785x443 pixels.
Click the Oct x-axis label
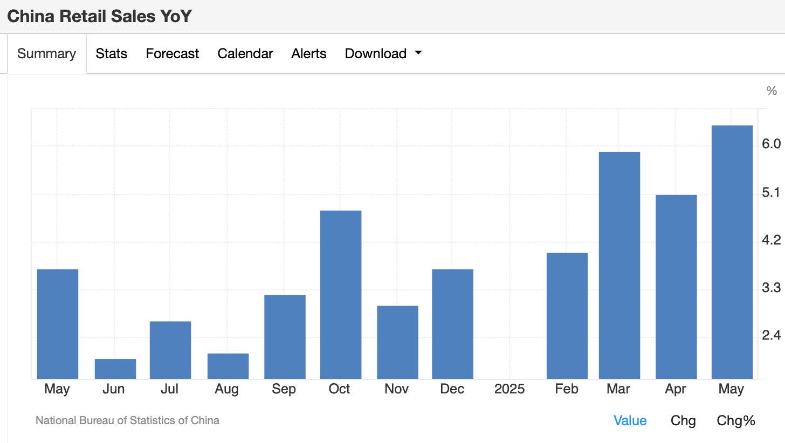[340, 389]
